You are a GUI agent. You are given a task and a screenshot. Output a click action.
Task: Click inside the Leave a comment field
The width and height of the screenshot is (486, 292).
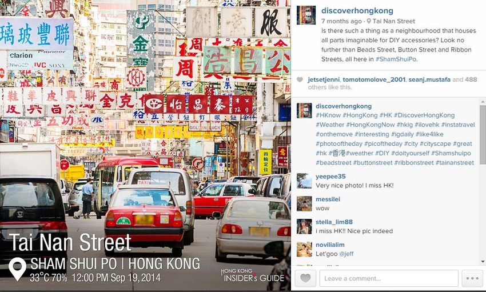click(x=389, y=278)
